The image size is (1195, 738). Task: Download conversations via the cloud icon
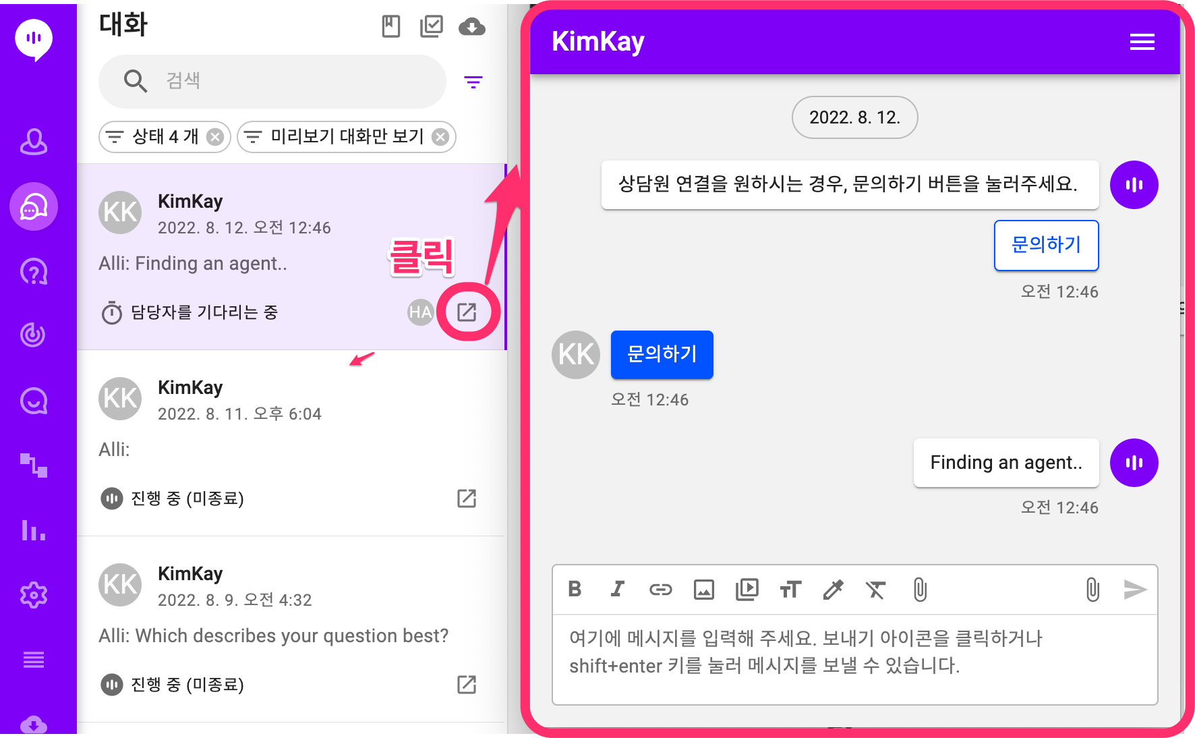coord(472,26)
